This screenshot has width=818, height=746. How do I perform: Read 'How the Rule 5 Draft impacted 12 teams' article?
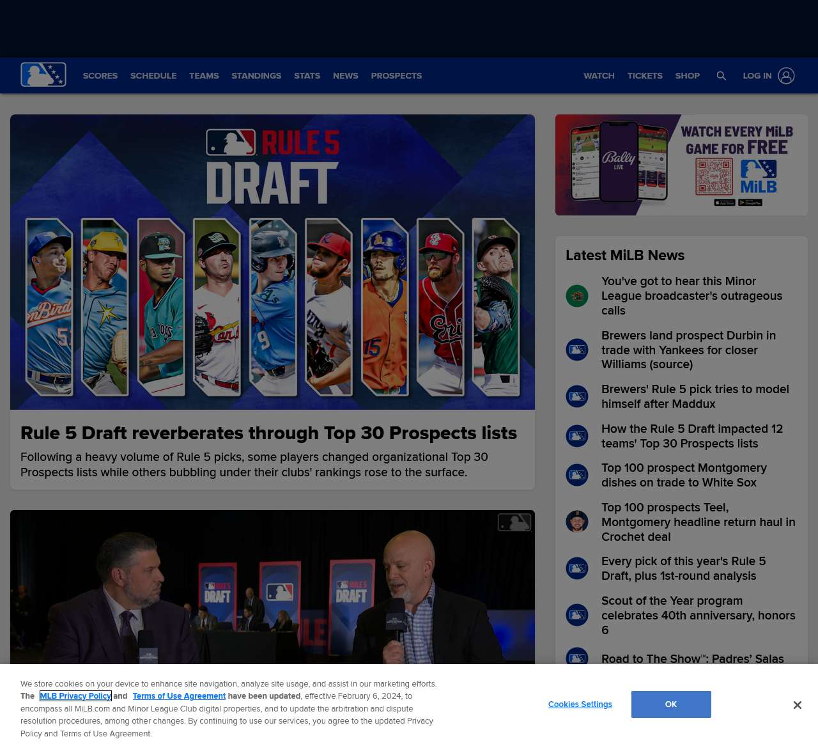692,436
